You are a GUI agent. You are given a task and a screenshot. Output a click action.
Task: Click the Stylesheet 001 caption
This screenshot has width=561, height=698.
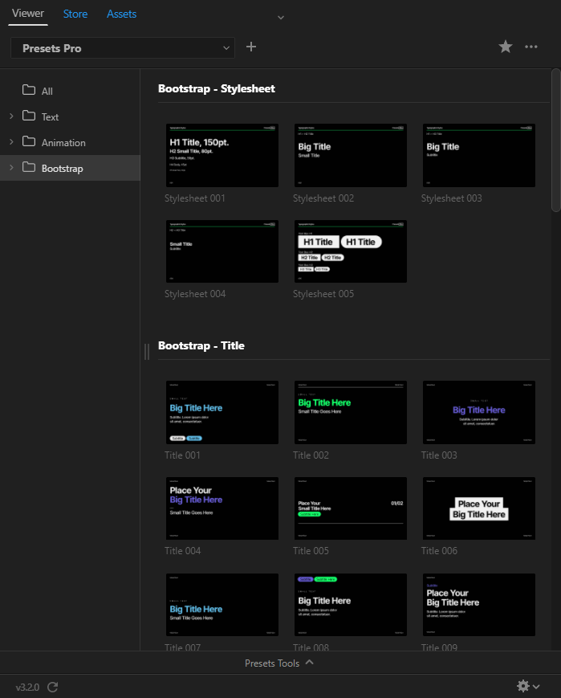coord(195,198)
